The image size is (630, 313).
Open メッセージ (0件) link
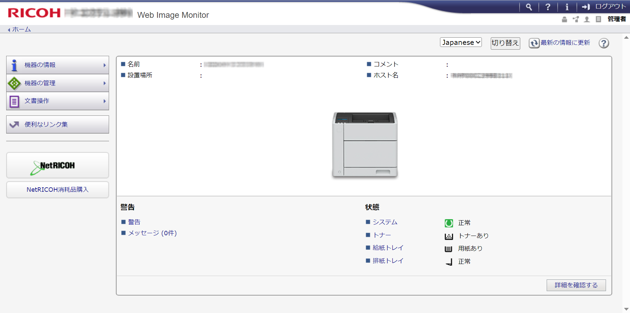pos(152,233)
